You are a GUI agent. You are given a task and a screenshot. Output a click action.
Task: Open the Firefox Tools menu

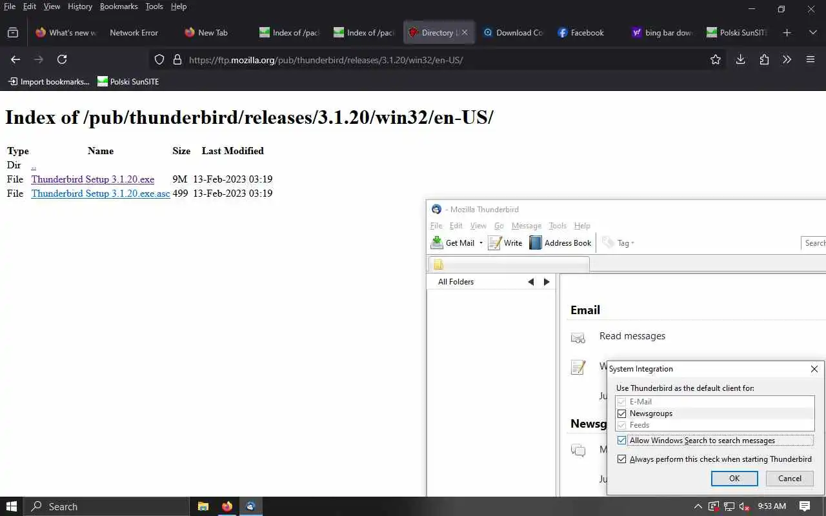click(x=154, y=6)
